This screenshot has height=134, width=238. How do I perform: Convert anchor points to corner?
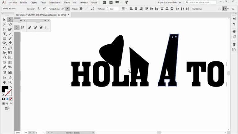pos(39,9)
